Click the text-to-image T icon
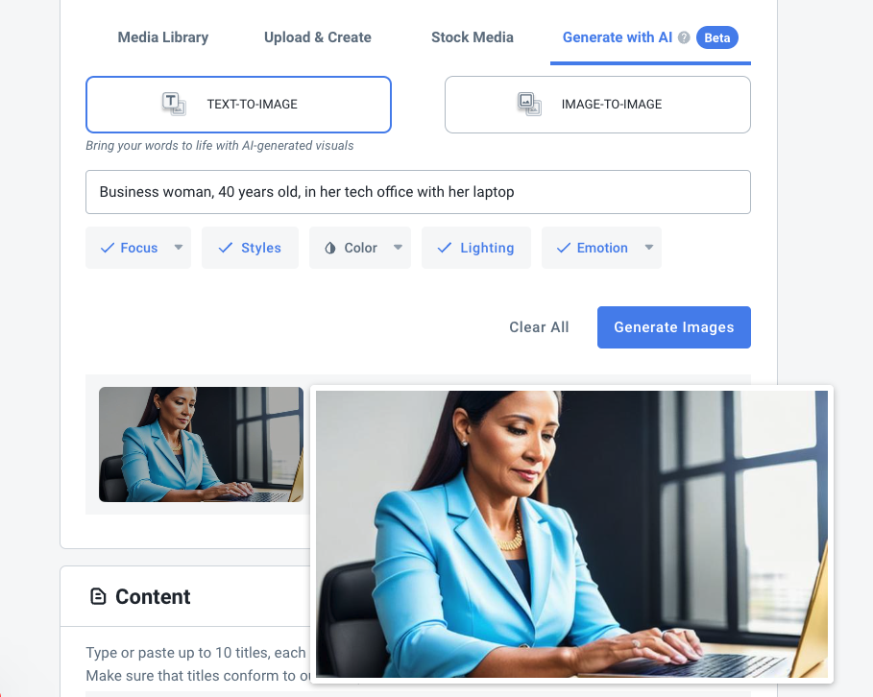 [x=174, y=104]
